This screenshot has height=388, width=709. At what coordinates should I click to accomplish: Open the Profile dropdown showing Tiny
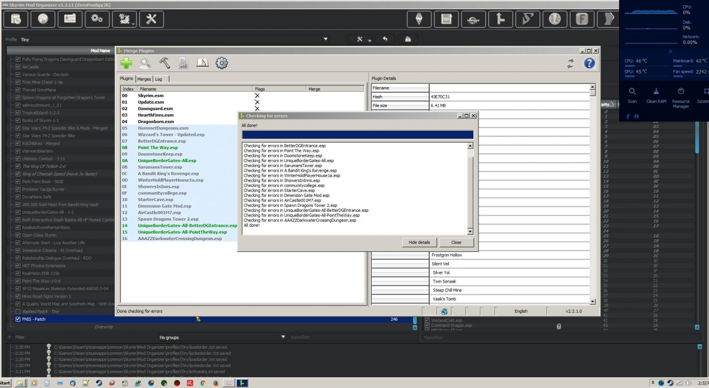tap(174, 39)
